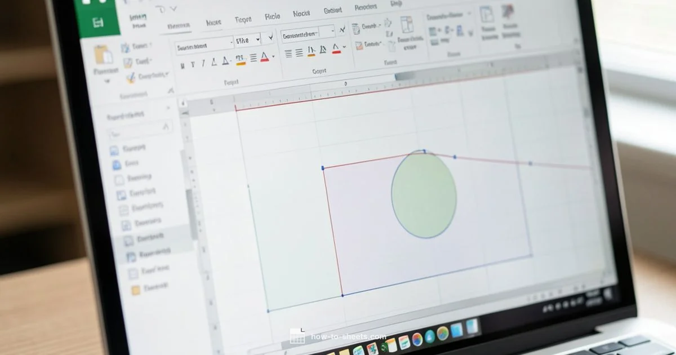Click the Chrome-style round icon in the dock

417,339
